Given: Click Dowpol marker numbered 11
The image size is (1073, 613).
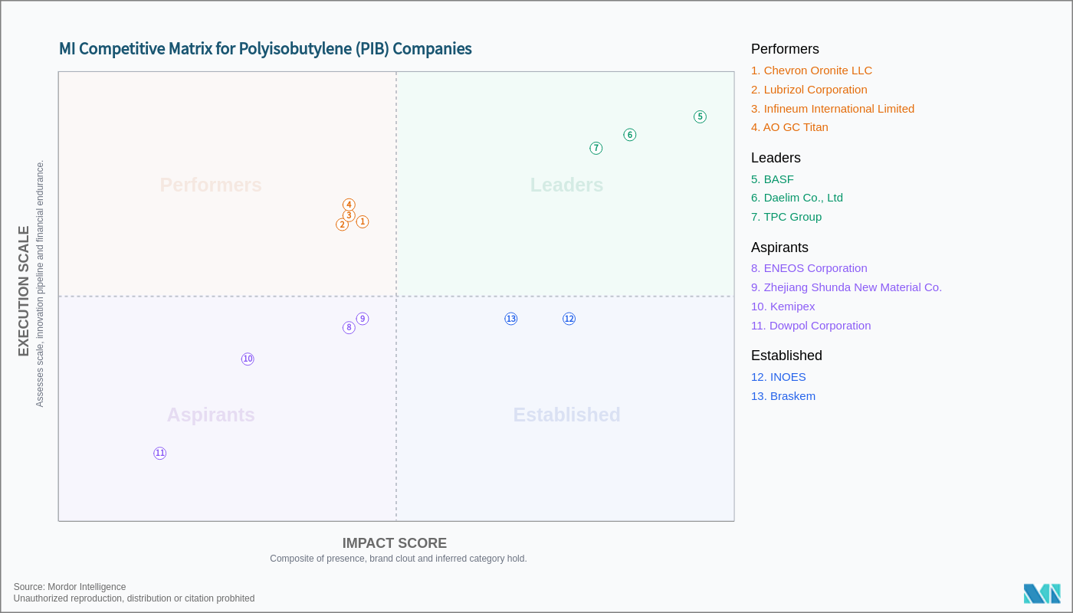Looking at the screenshot, I should [160, 454].
